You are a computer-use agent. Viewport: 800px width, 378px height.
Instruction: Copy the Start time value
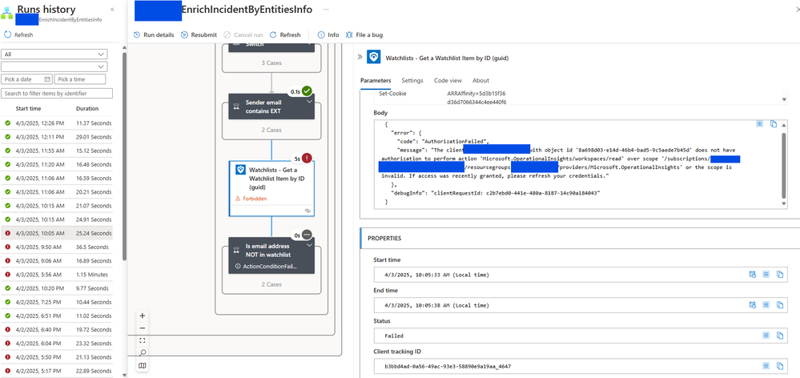[780, 275]
